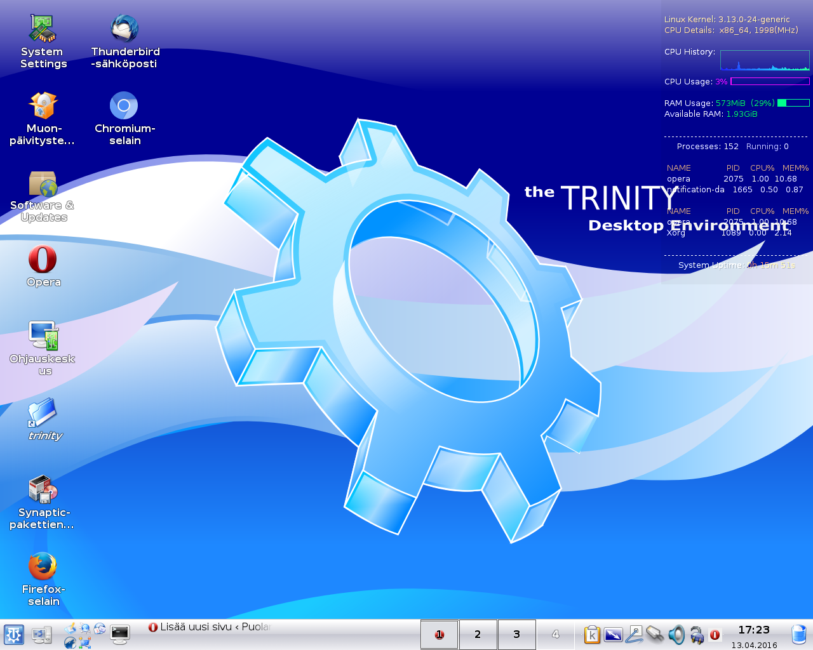Open the terminal launcher in the panel

tap(120, 633)
